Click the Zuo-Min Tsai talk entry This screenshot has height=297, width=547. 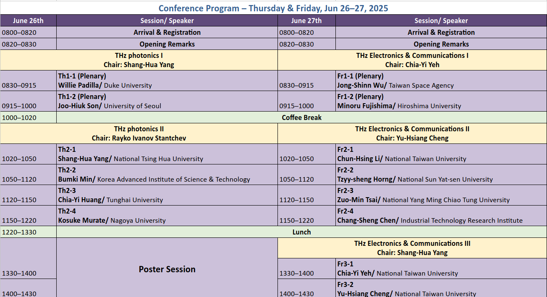(x=441, y=195)
